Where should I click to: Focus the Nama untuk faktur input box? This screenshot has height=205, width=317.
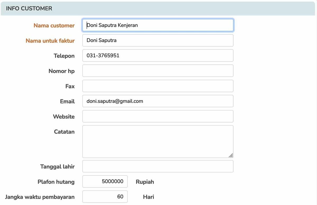[x=158, y=40]
